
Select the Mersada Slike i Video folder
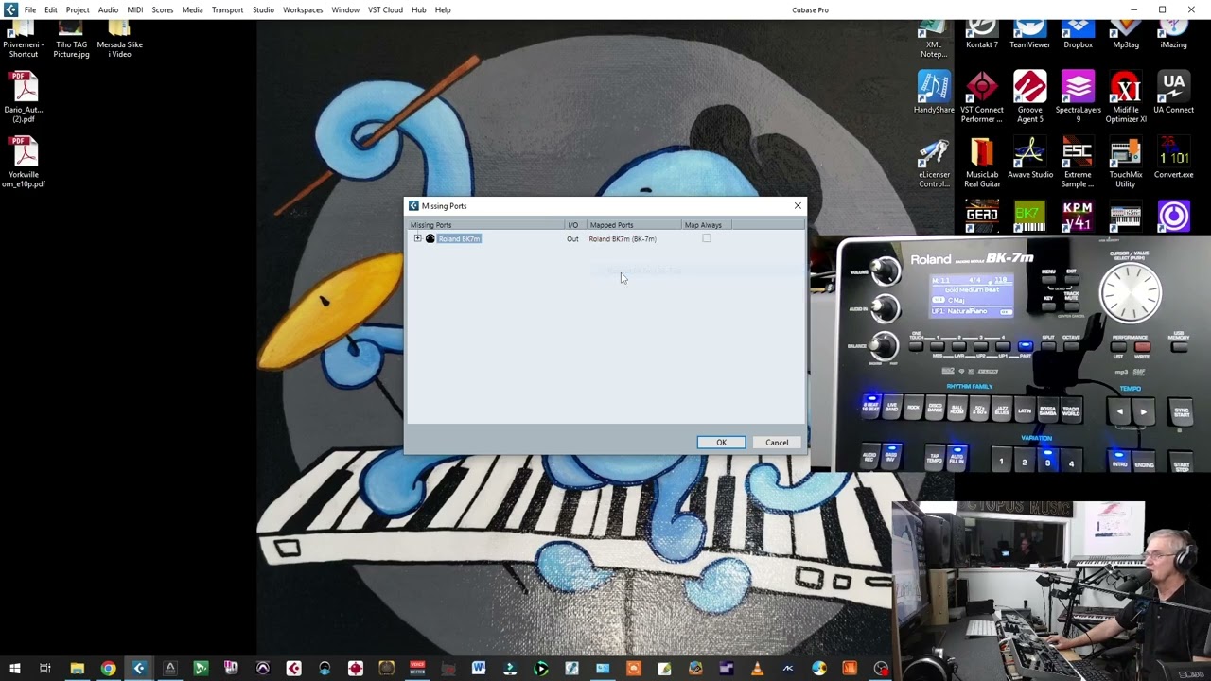[119, 39]
